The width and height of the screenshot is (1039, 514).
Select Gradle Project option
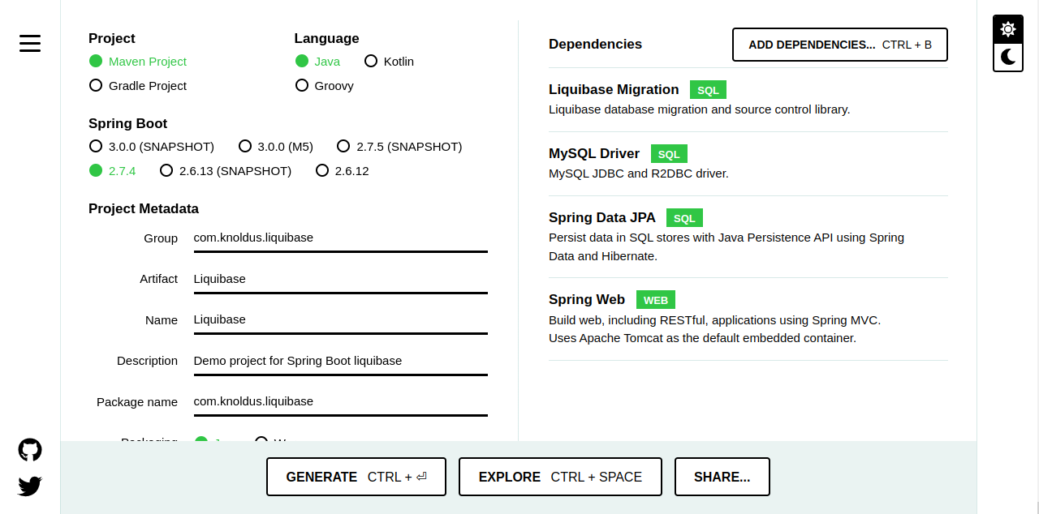[96, 85]
